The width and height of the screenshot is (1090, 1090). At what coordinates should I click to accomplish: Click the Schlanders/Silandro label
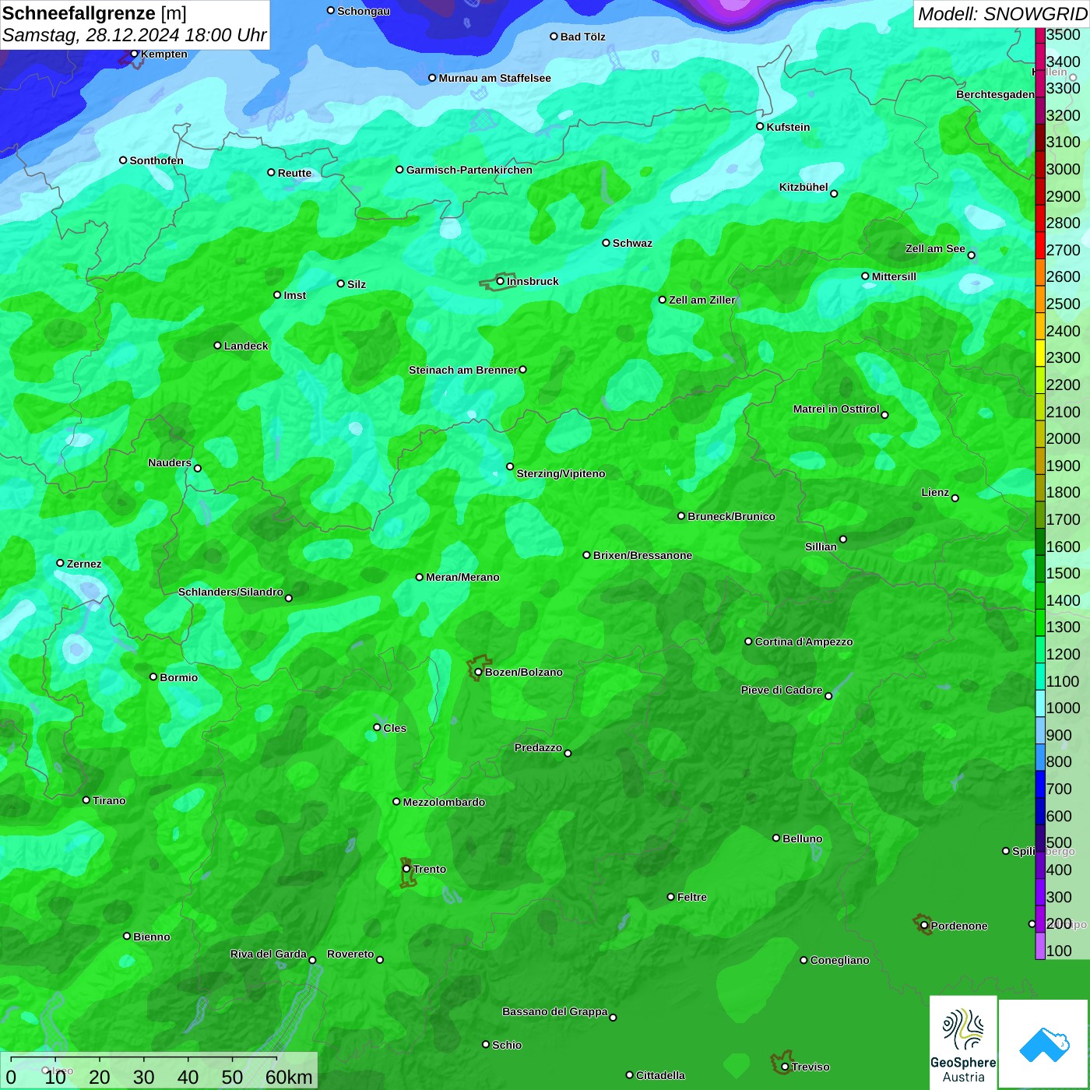pyautogui.click(x=230, y=592)
